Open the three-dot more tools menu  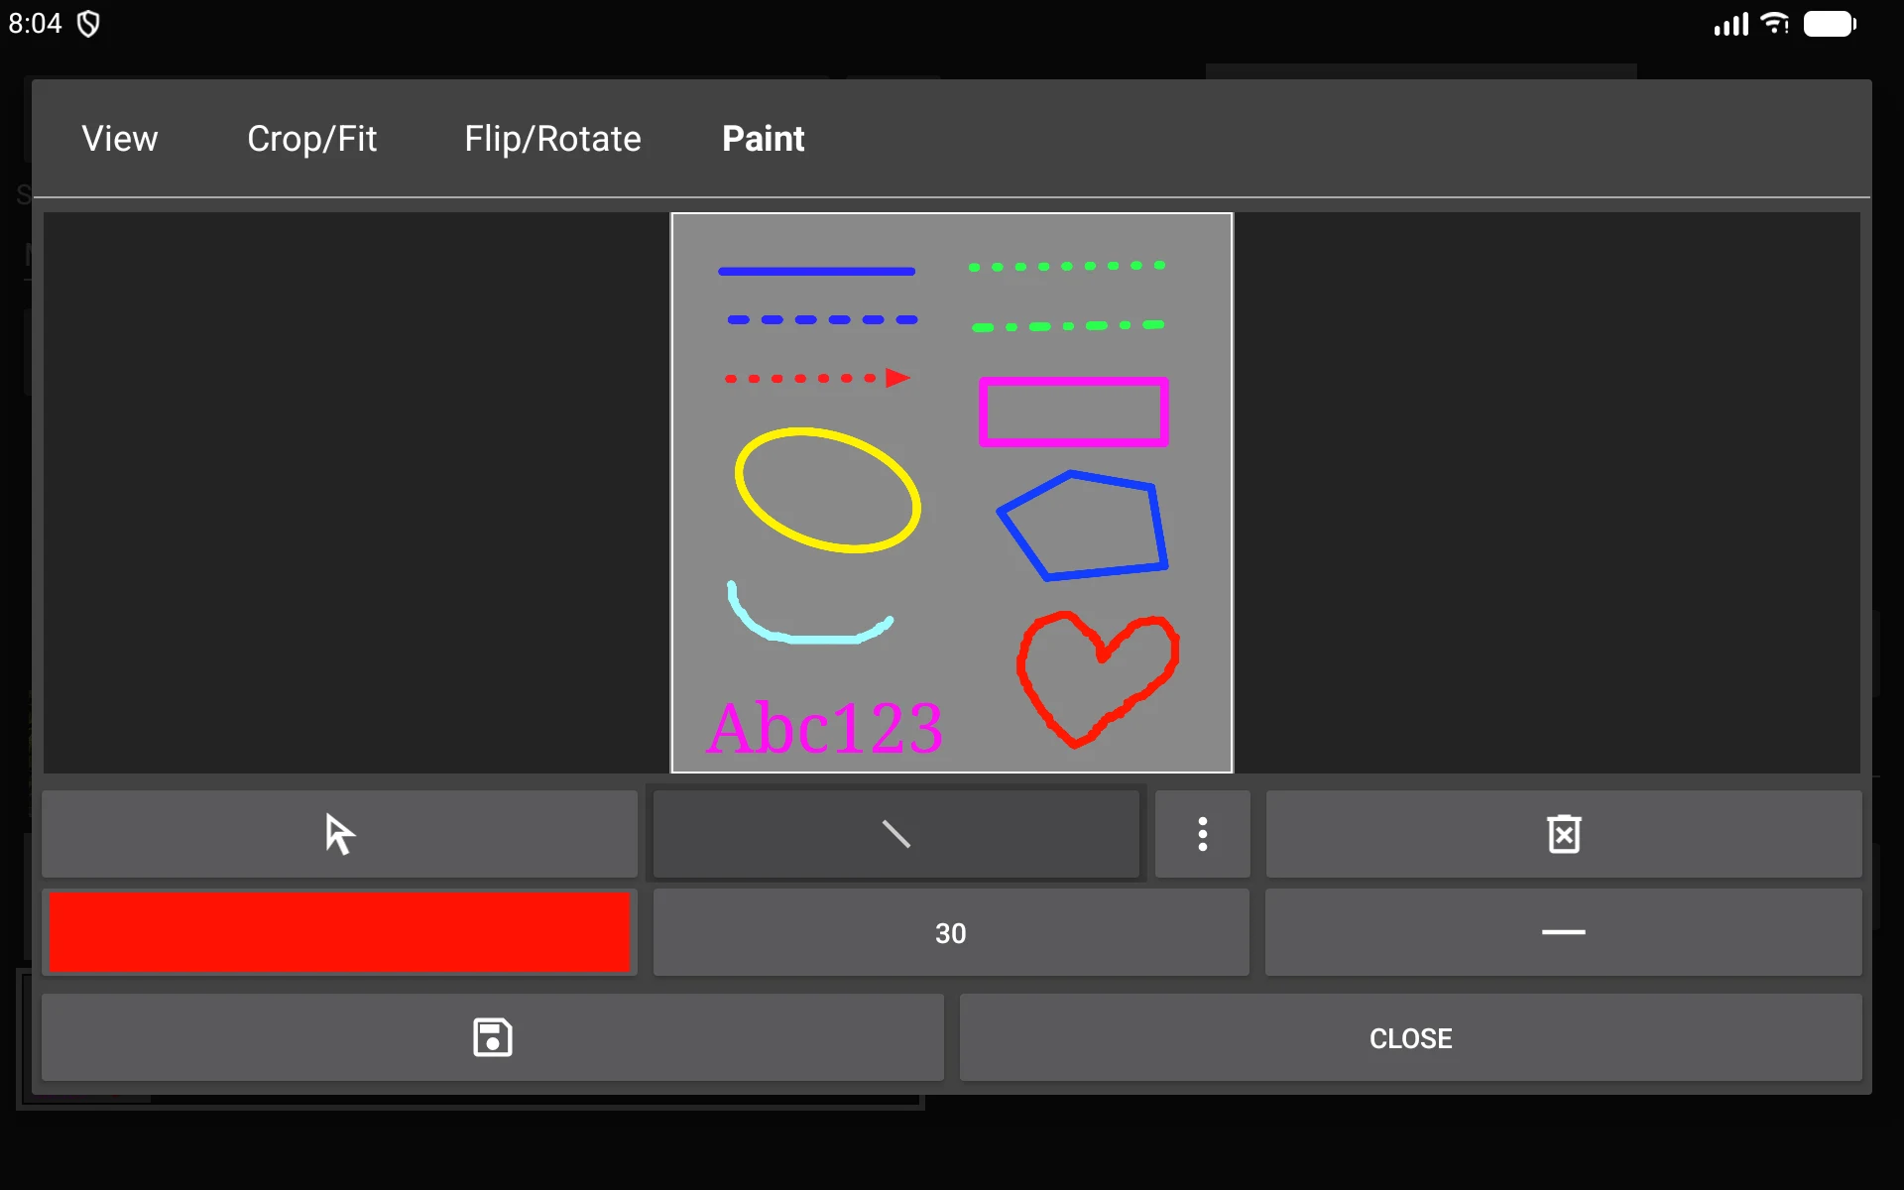click(x=1202, y=834)
